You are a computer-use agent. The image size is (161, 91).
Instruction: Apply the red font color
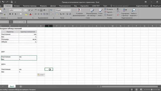(x=30, y=14)
